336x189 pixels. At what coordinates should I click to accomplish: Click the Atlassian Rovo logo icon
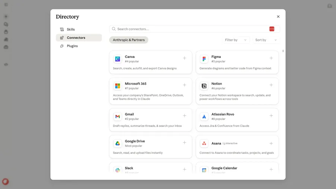pos(204,117)
